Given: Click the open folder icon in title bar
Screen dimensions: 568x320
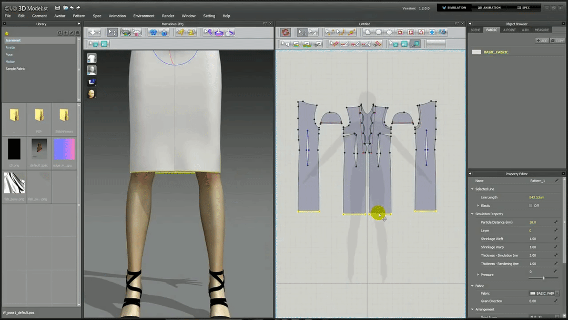Looking at the screenshot, I should (66, 7).
